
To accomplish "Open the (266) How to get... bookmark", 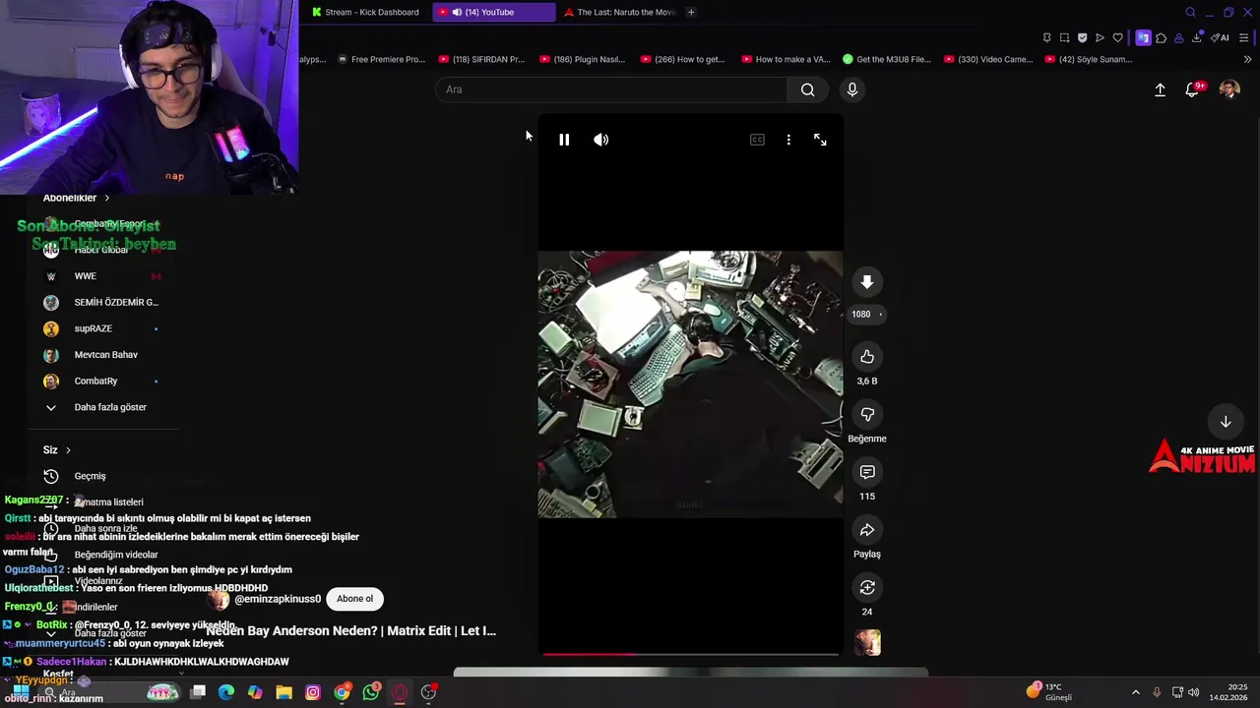I will coord(682,59).
